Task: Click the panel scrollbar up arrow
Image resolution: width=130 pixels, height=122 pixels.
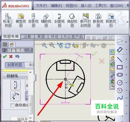Action: (x=30, y=72)
